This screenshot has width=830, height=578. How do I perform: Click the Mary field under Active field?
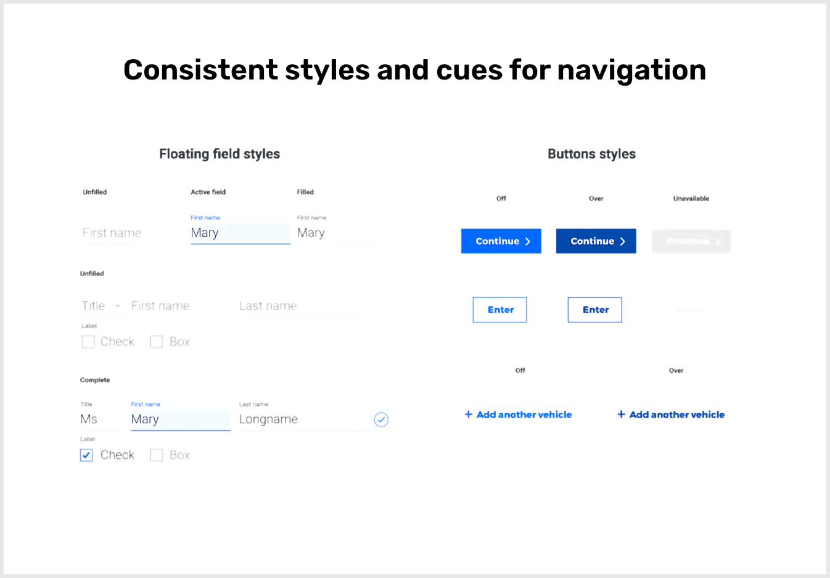(x=240, y=234)
